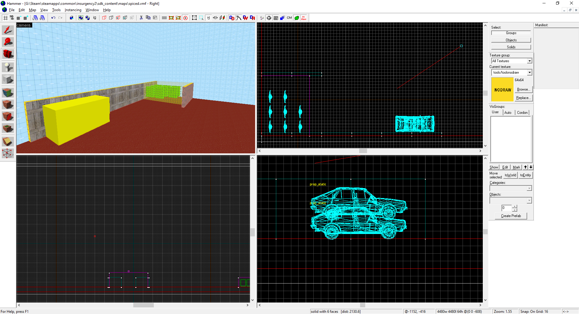Decrease the prefab number stepper
579x314 pixels.
click(x=515, y=210)
